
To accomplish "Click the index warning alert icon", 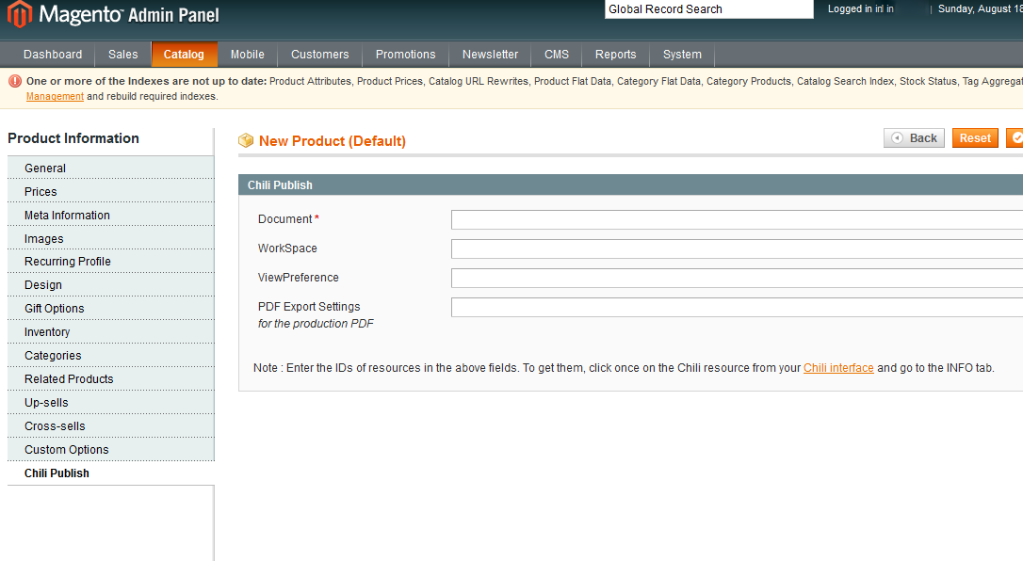I will (x=14, y=82).
